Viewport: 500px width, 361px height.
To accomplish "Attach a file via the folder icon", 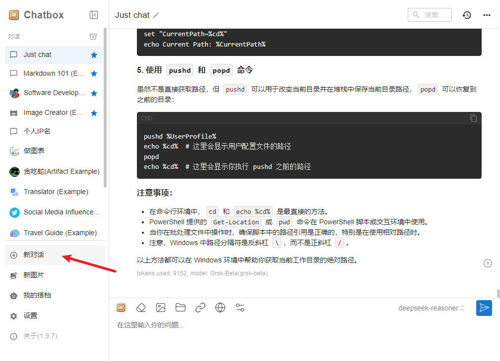I will pos(180,308).
